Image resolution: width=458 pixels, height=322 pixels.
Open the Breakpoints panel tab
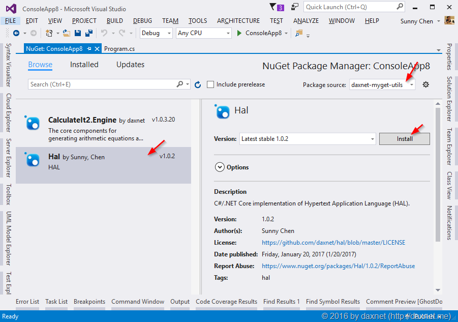[x=89, y=302]
